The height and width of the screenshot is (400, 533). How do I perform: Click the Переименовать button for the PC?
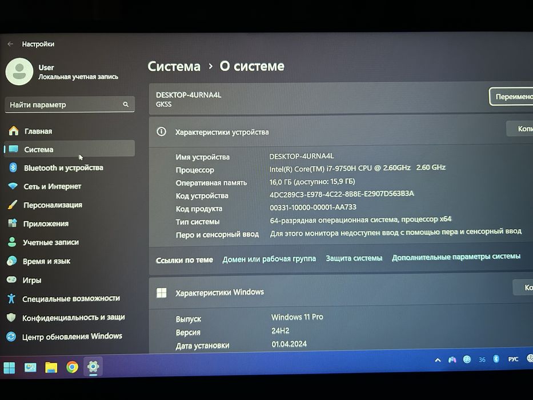511,97
